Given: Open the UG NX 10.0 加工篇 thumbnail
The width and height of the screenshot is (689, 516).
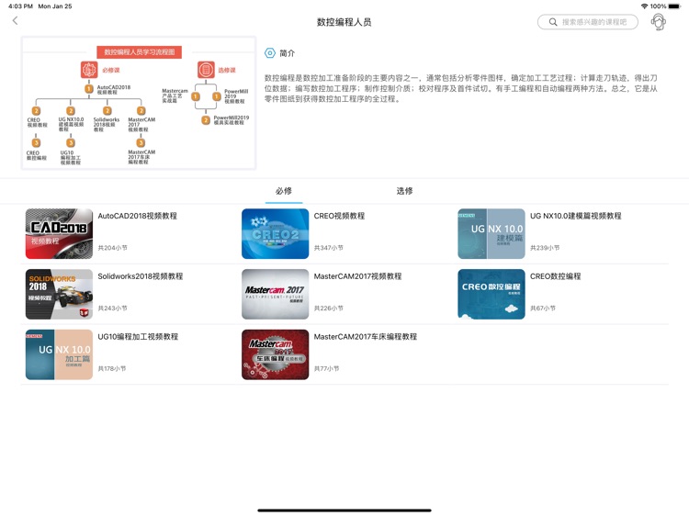Looking at the screenshot, I should [59, 354].
